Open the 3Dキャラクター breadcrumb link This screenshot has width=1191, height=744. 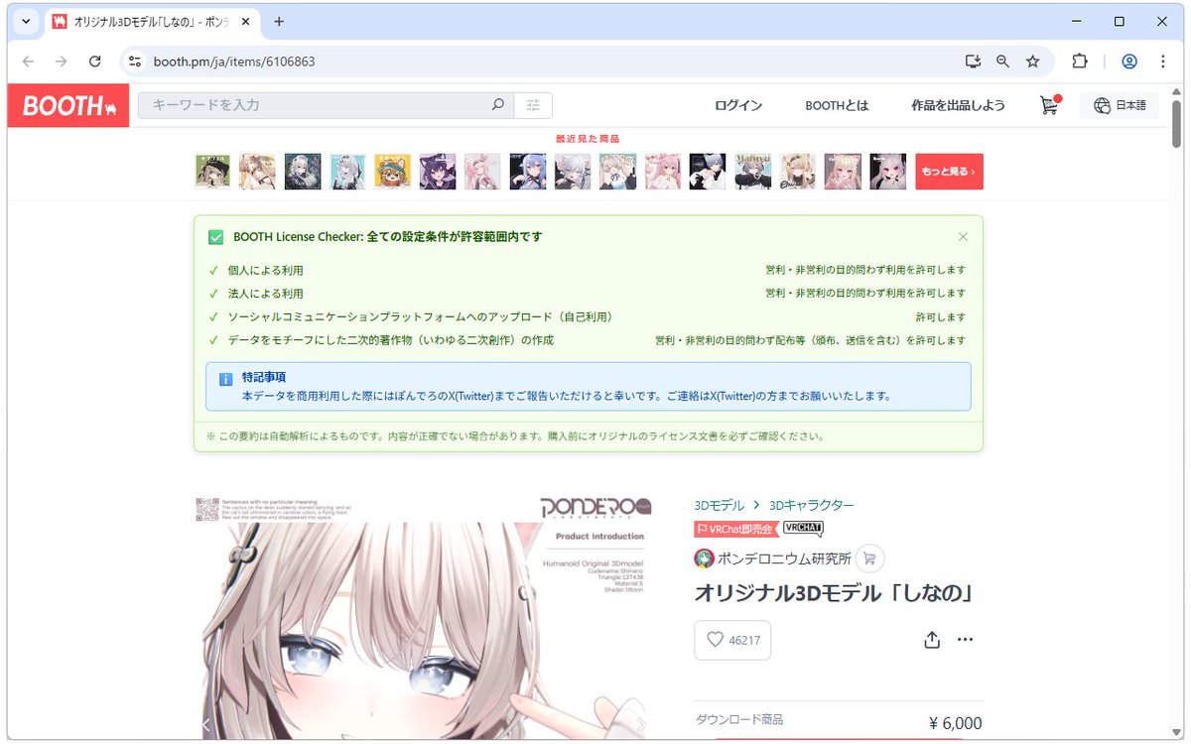(811, 505)
